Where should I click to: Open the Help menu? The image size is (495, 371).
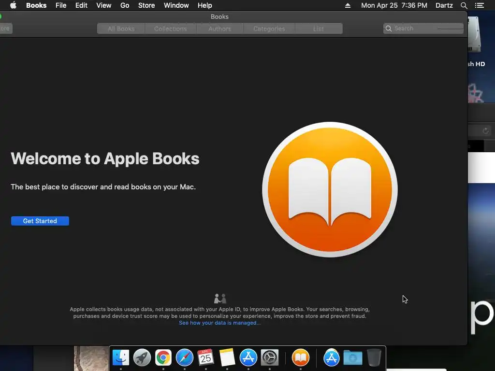pos(204,5)
